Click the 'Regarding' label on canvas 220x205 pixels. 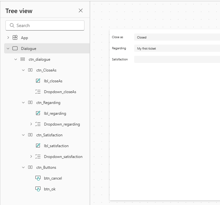pos(119,48)
